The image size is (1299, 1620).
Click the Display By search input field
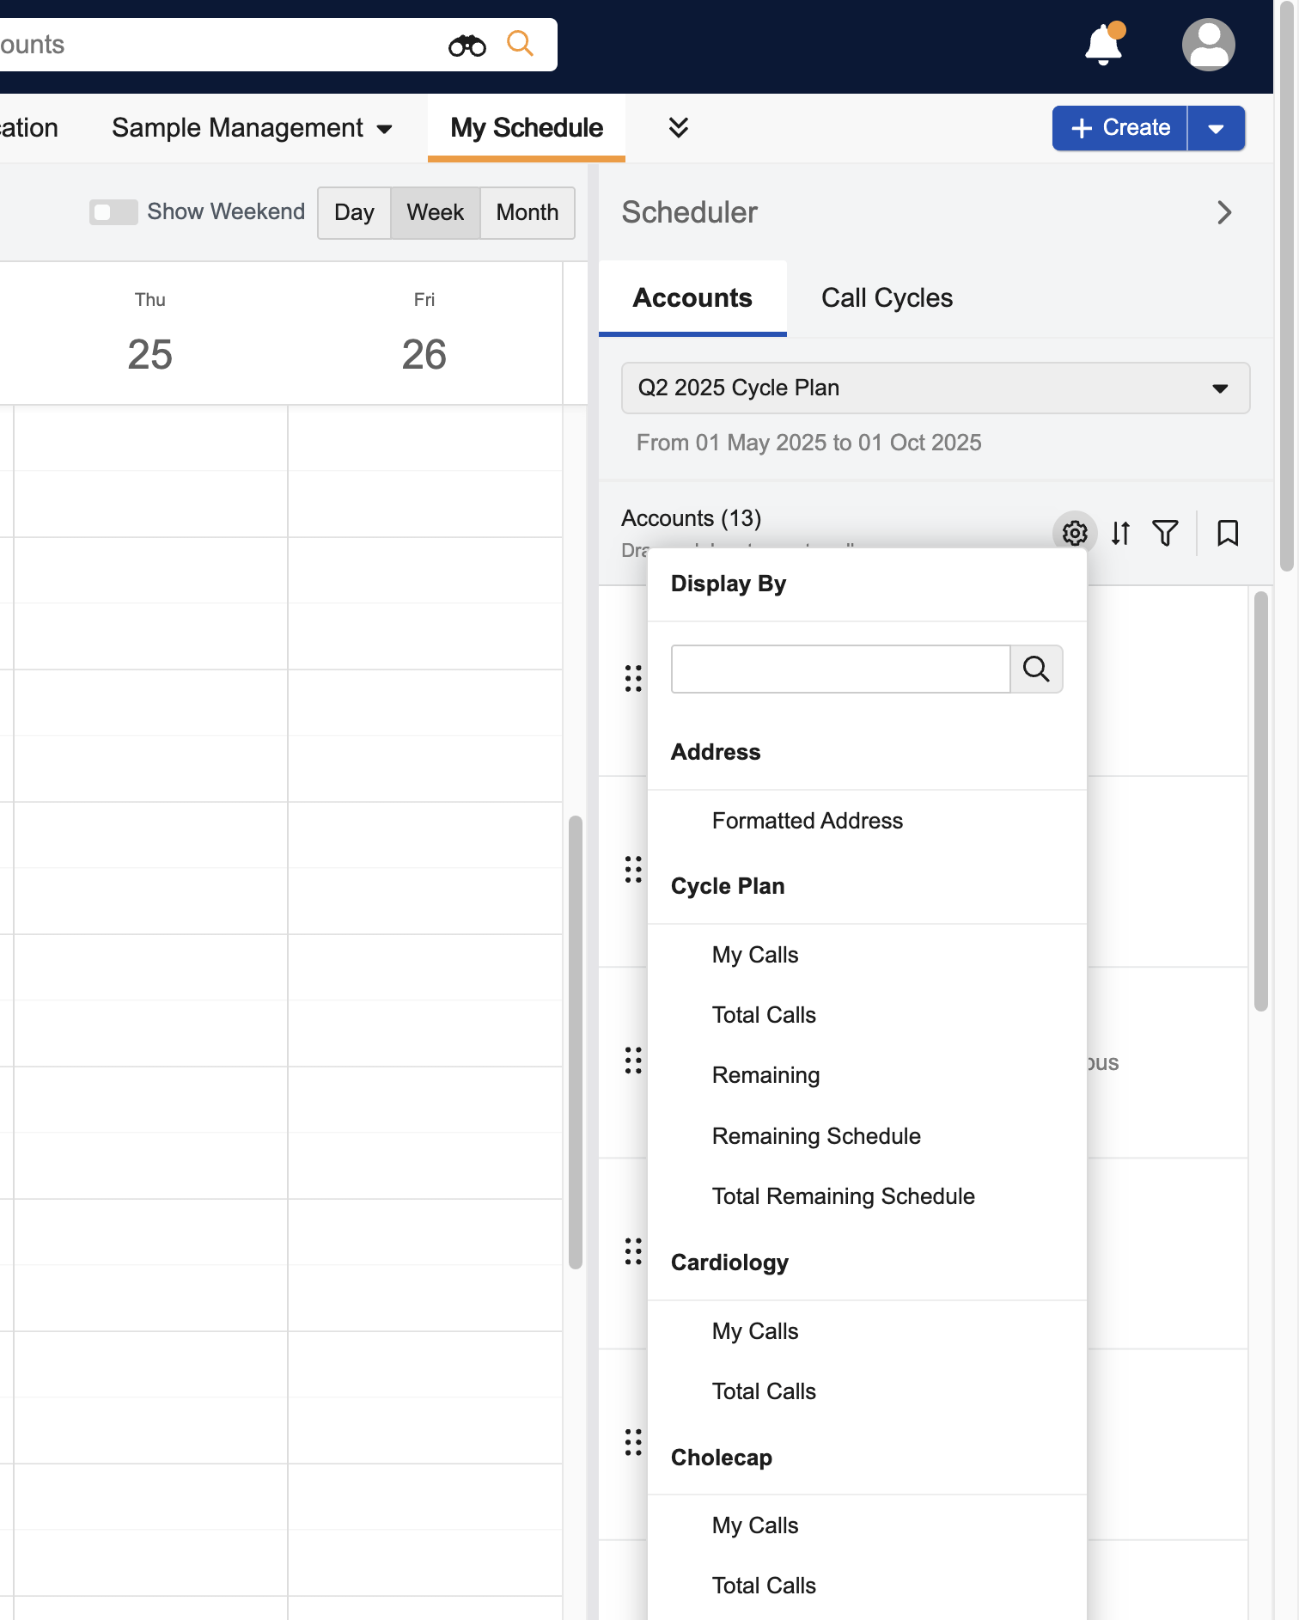(x=839, y=669)
